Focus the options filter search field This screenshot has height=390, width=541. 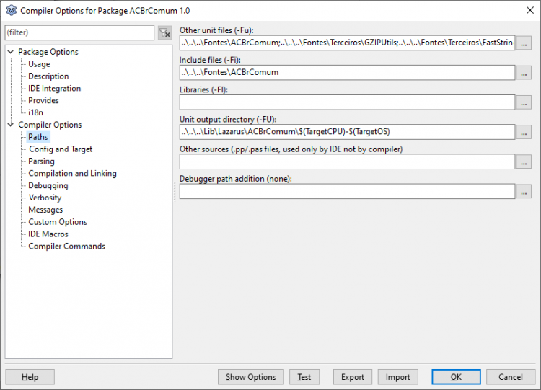tap(79, 32)
